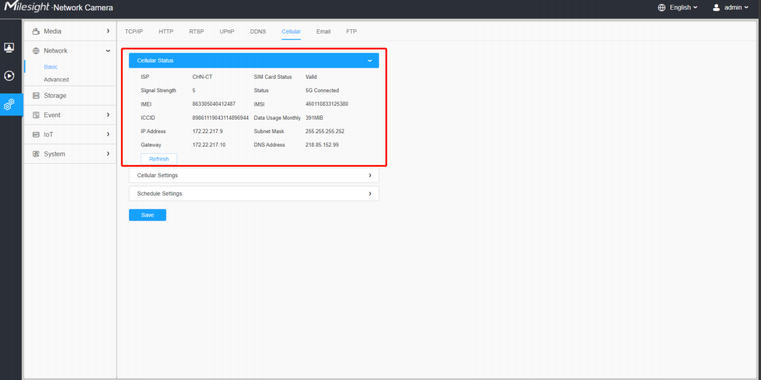
Task: Expand the Cellular Settings section
Action: [x=253, y=175]
